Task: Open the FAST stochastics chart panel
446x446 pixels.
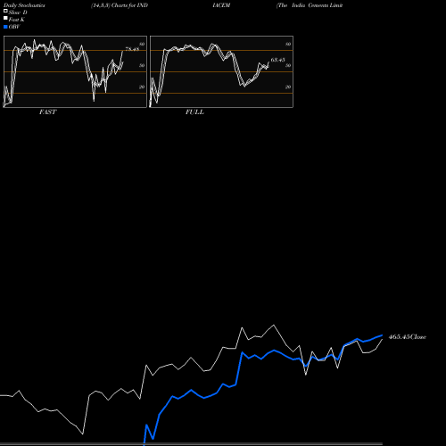Action: click(75, 71)
